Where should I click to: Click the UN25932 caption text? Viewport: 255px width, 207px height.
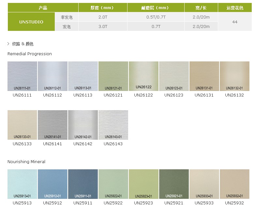point(234,203)
